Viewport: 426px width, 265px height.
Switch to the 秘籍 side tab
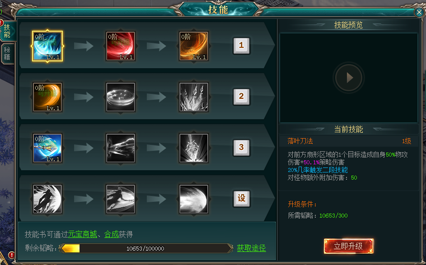tap(7, 53)
